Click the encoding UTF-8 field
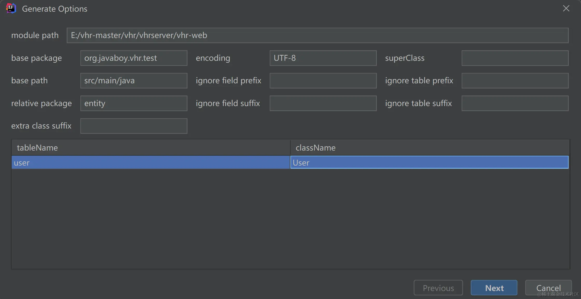The image size is (581, 299). (x=323, y=58)
